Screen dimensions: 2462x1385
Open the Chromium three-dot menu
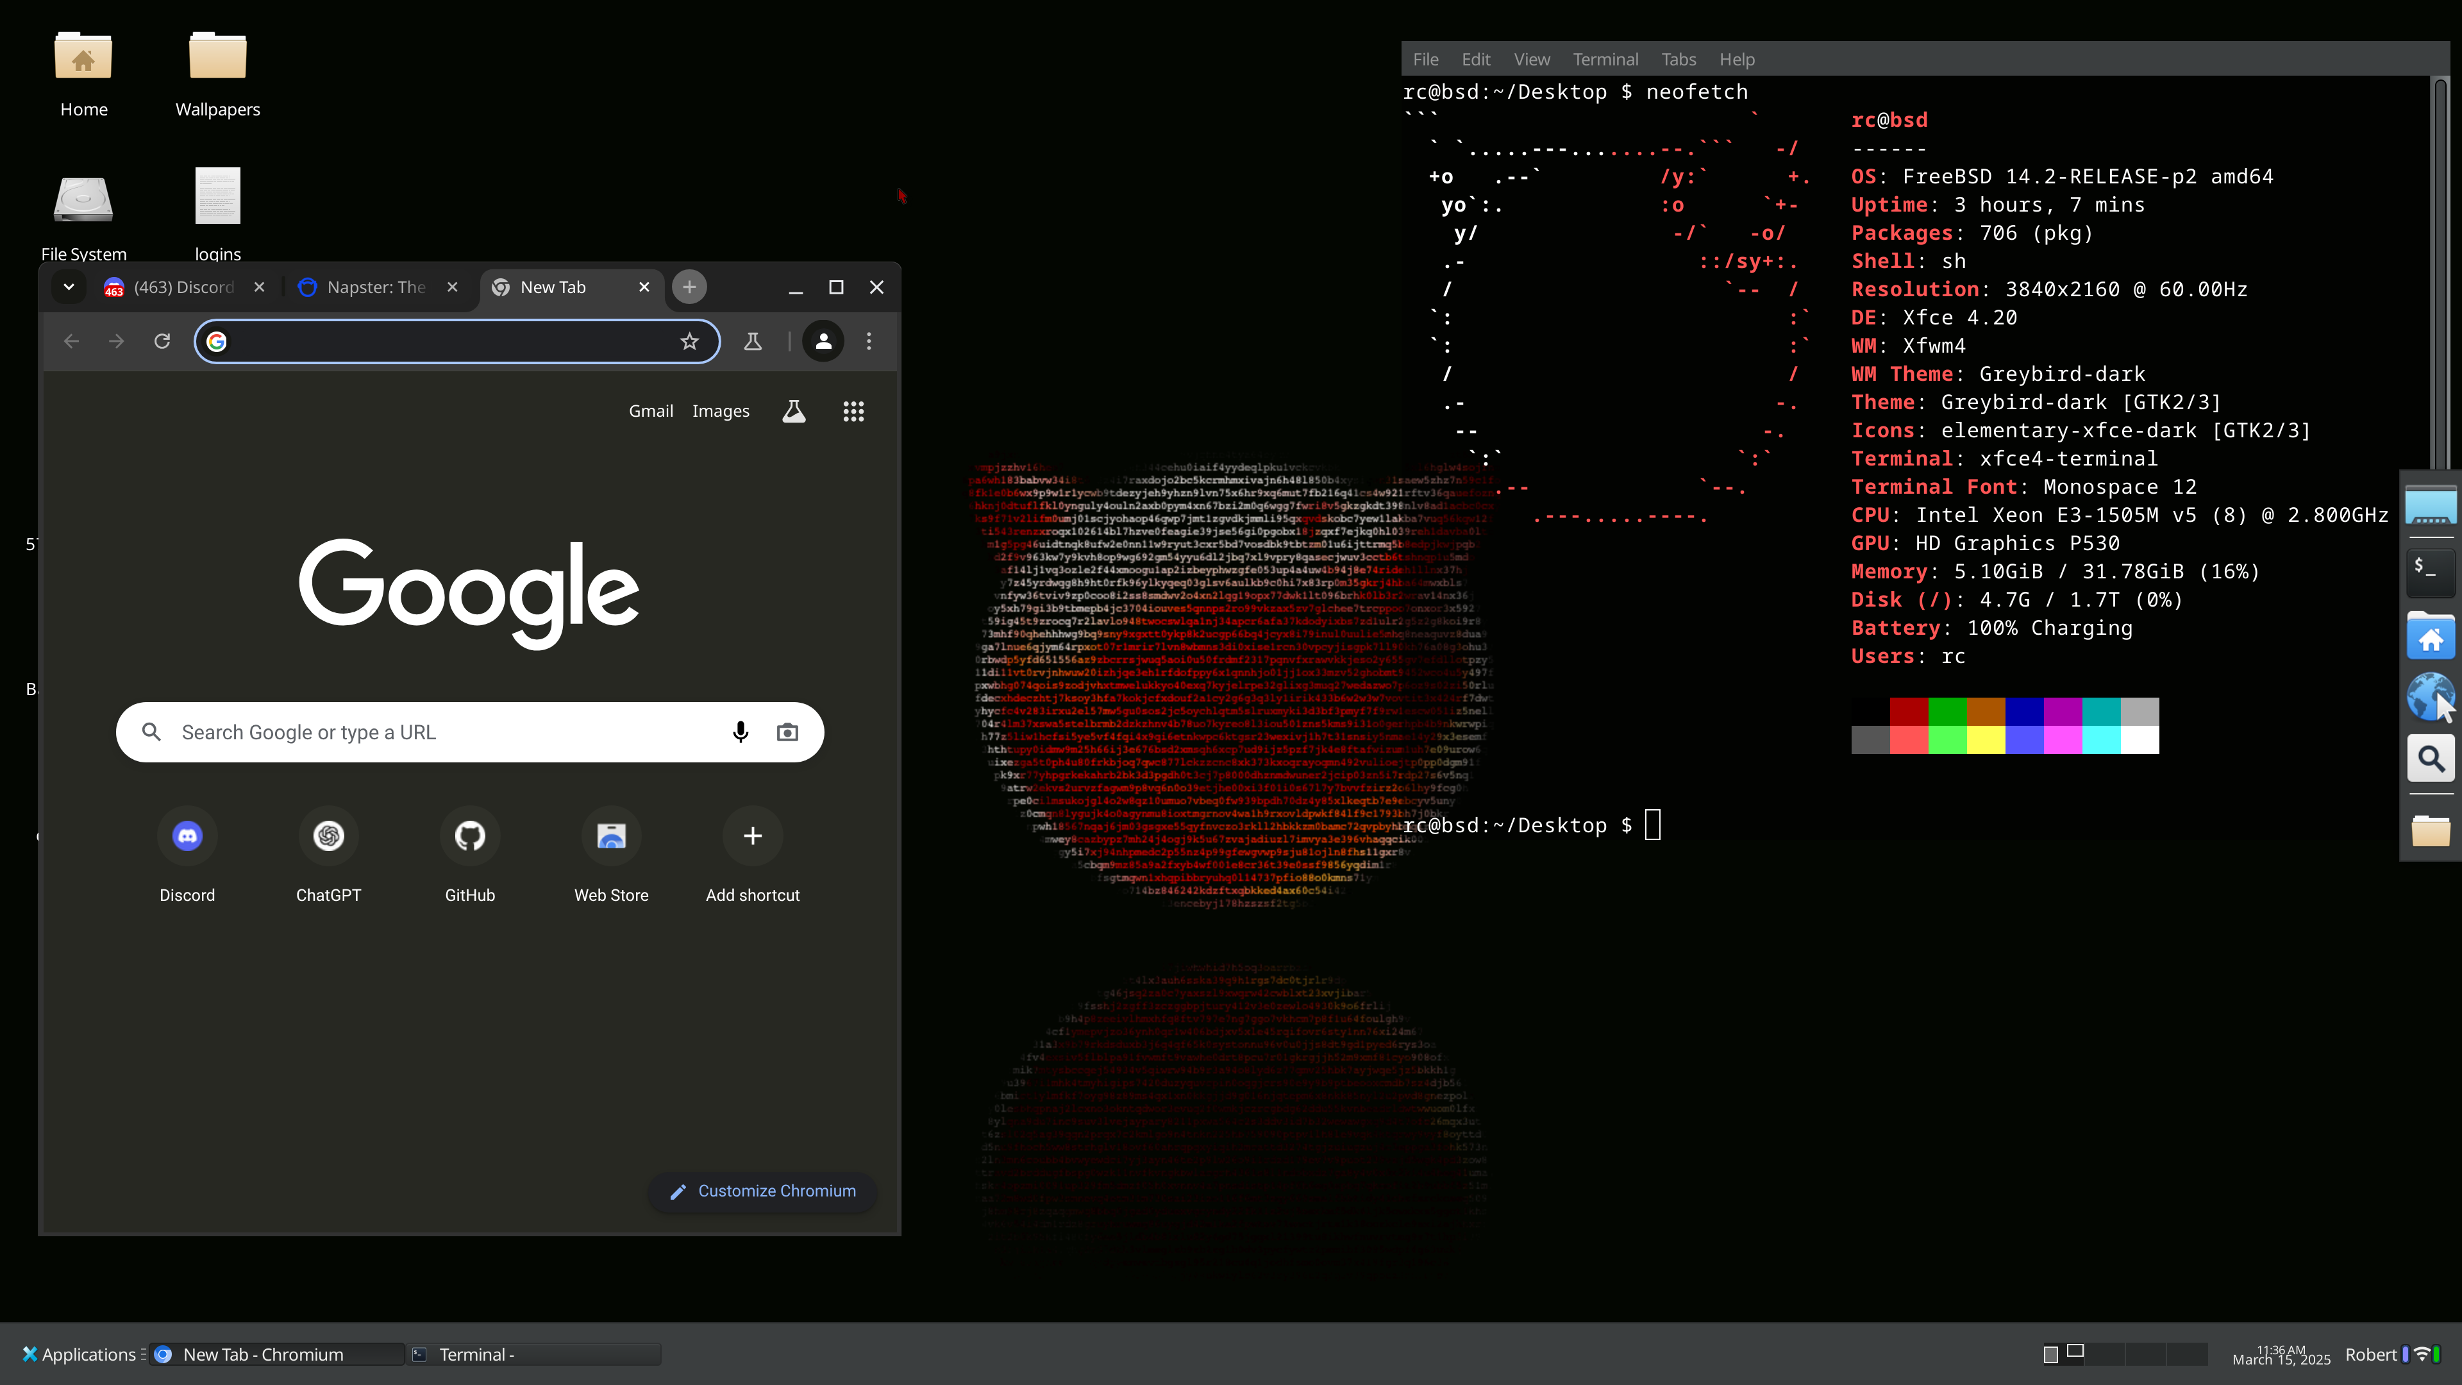point(869,341)
